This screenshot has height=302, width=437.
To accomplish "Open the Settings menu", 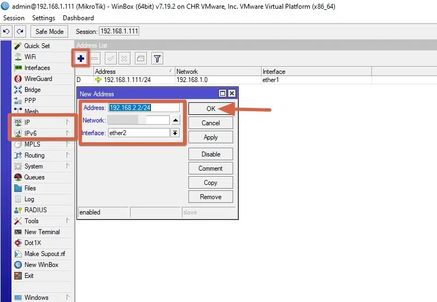I will (44, 18).
